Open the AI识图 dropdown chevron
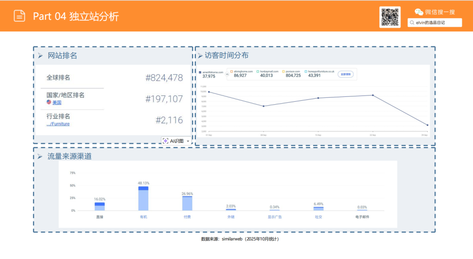Image resolution: width=473 pixels, height=259 pixels. (188, 141)
